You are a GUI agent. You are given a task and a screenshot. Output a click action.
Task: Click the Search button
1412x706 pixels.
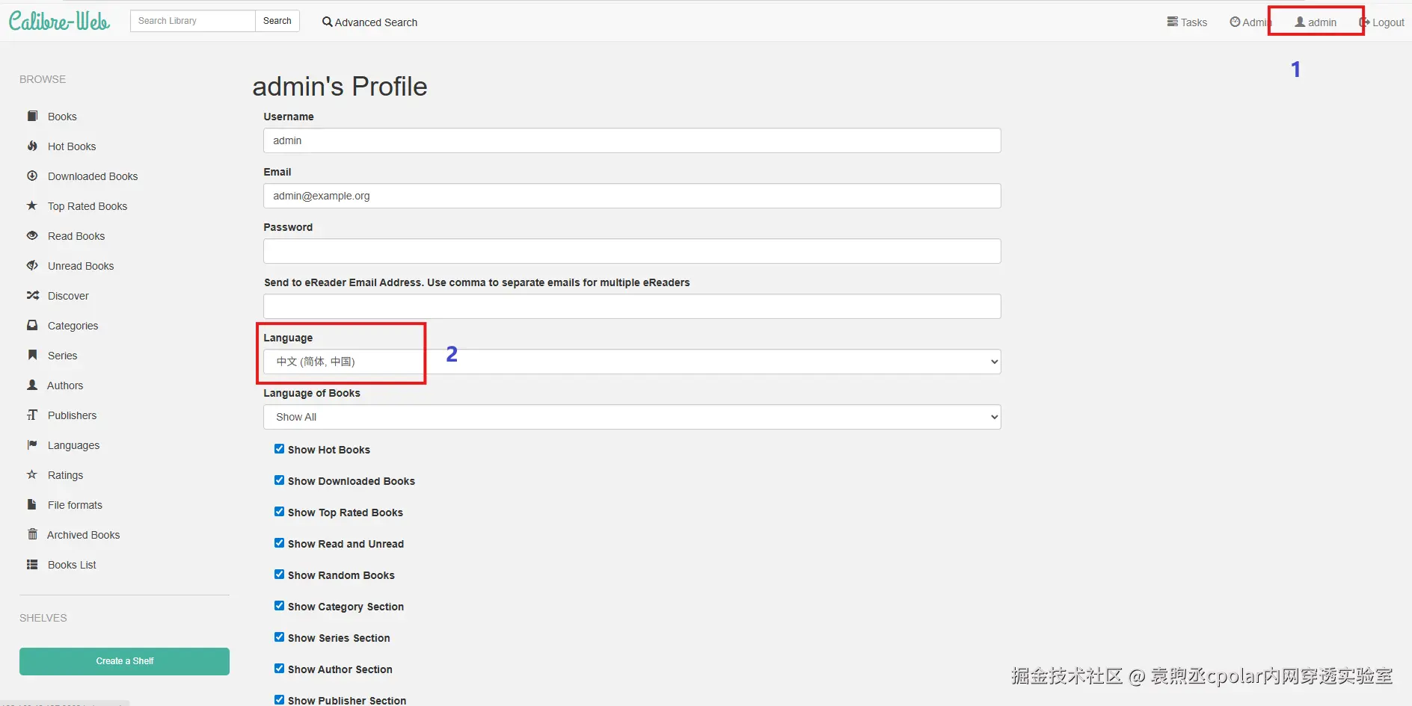click(x=277, y=21)
